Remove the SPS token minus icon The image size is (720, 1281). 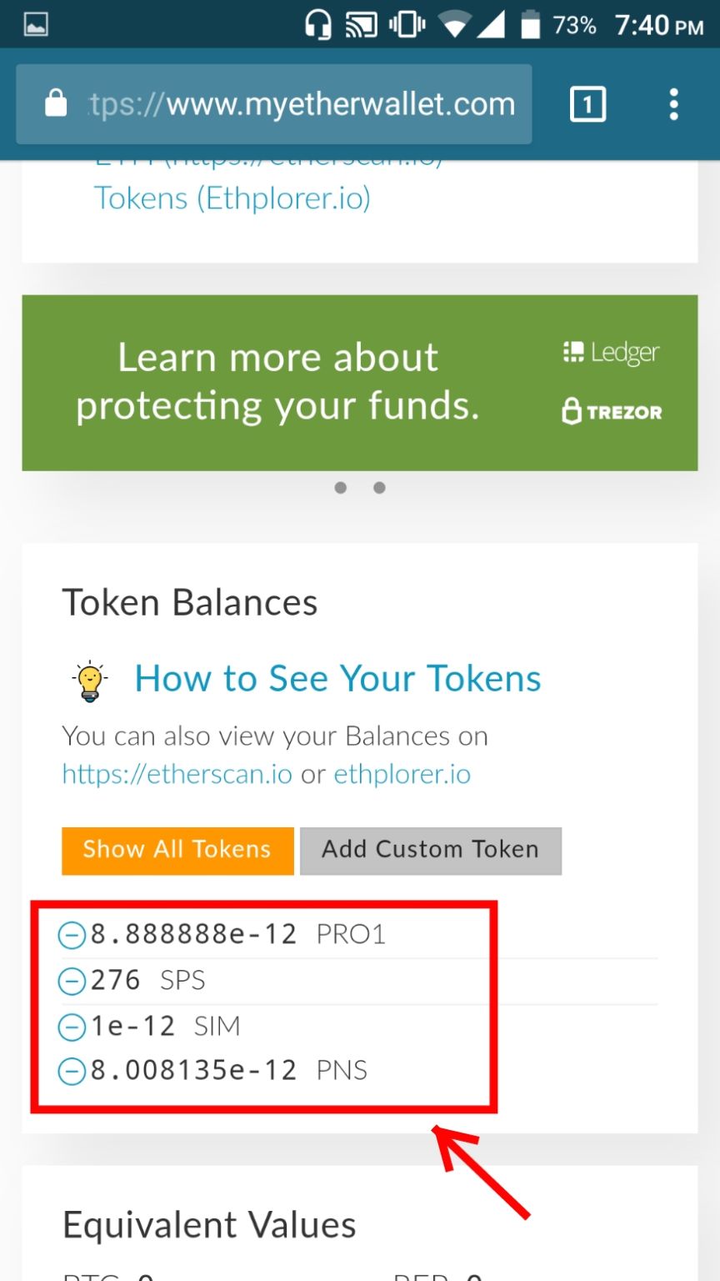click(72, 982)
